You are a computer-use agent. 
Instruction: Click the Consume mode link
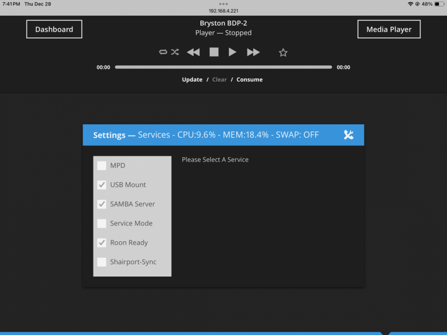(249, 79)
